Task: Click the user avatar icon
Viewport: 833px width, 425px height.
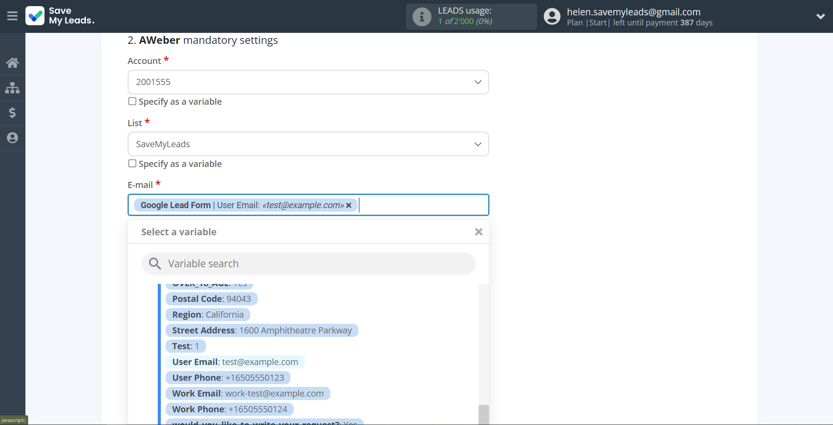Action: point(552,17)
